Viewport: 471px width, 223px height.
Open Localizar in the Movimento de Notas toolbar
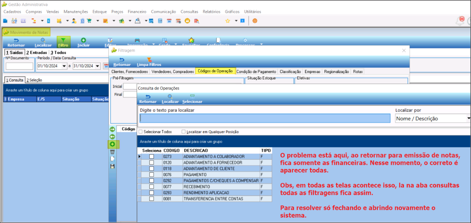point(43,42)
